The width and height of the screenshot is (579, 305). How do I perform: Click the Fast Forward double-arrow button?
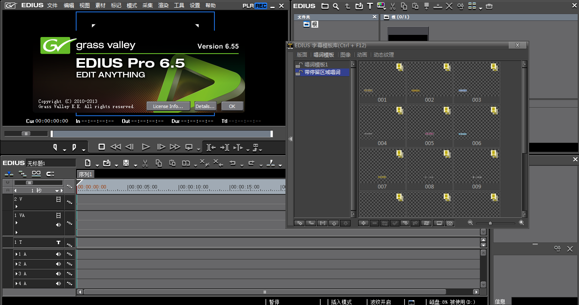(174, 147)
